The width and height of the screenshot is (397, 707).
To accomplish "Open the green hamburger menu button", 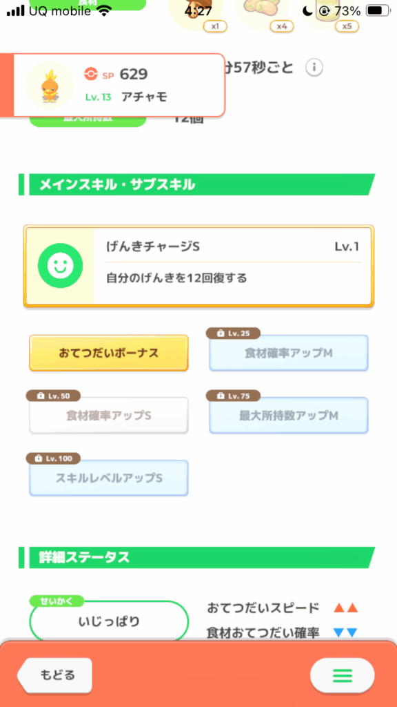I will click(342, 675).
